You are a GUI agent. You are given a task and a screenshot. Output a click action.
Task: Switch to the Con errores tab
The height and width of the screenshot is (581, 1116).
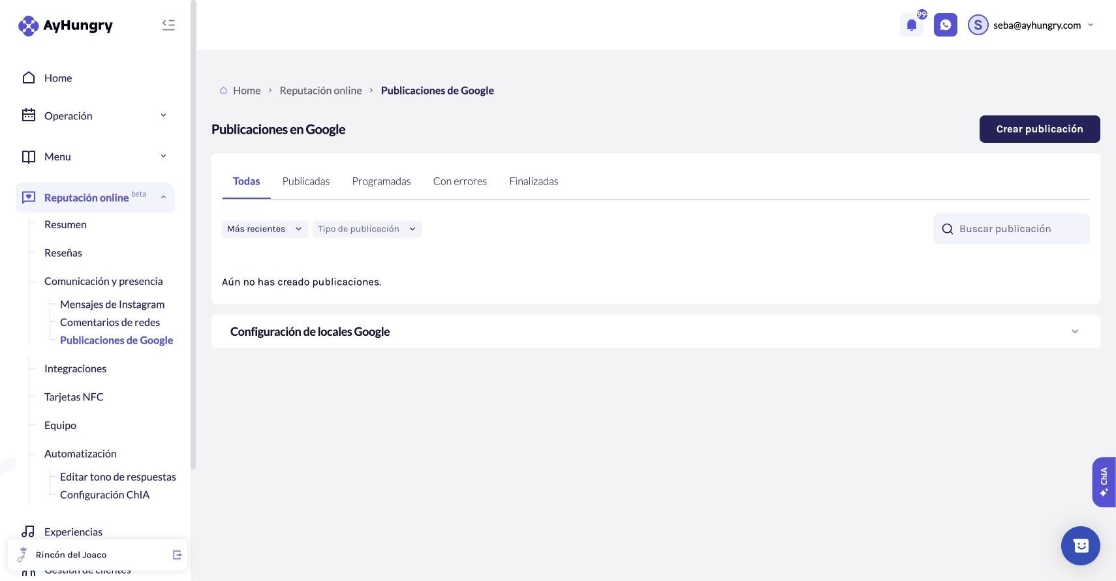click(459, 181)
